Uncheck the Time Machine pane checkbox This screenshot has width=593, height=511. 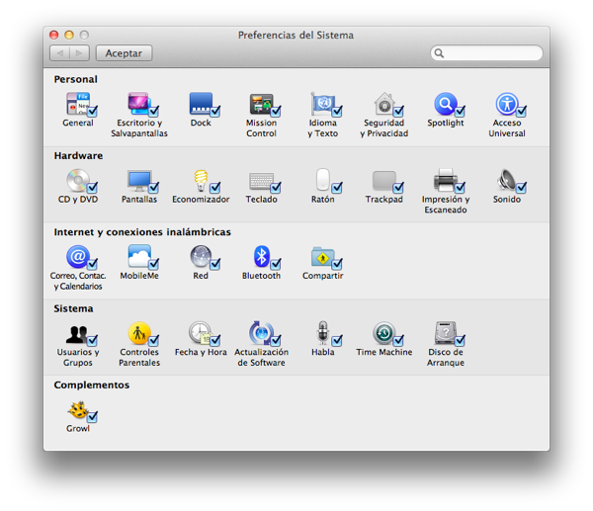tap(398, 340)
